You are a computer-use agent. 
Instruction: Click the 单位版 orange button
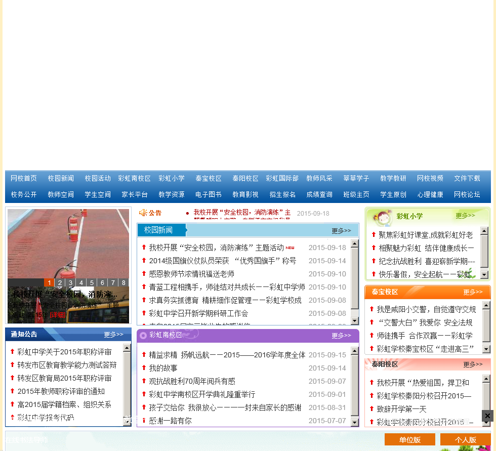point(409,440)
